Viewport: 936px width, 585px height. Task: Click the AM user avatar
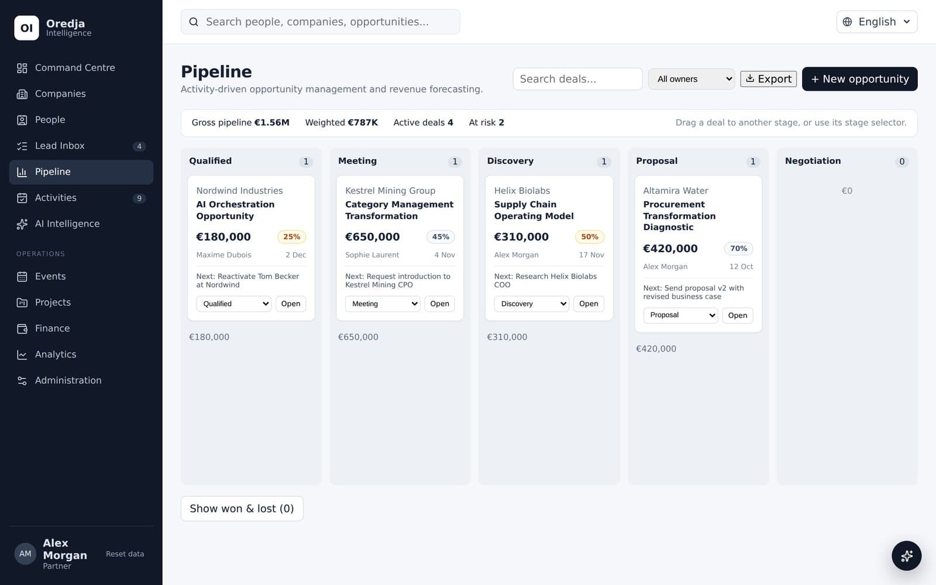pos(25,553)
